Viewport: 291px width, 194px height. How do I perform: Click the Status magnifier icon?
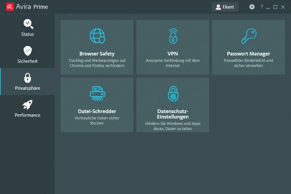pyautogui.click(x=28, y=24)
